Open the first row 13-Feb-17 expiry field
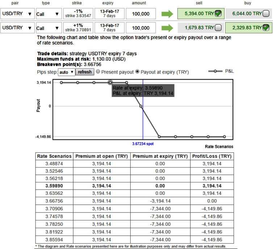 [109, 14]
